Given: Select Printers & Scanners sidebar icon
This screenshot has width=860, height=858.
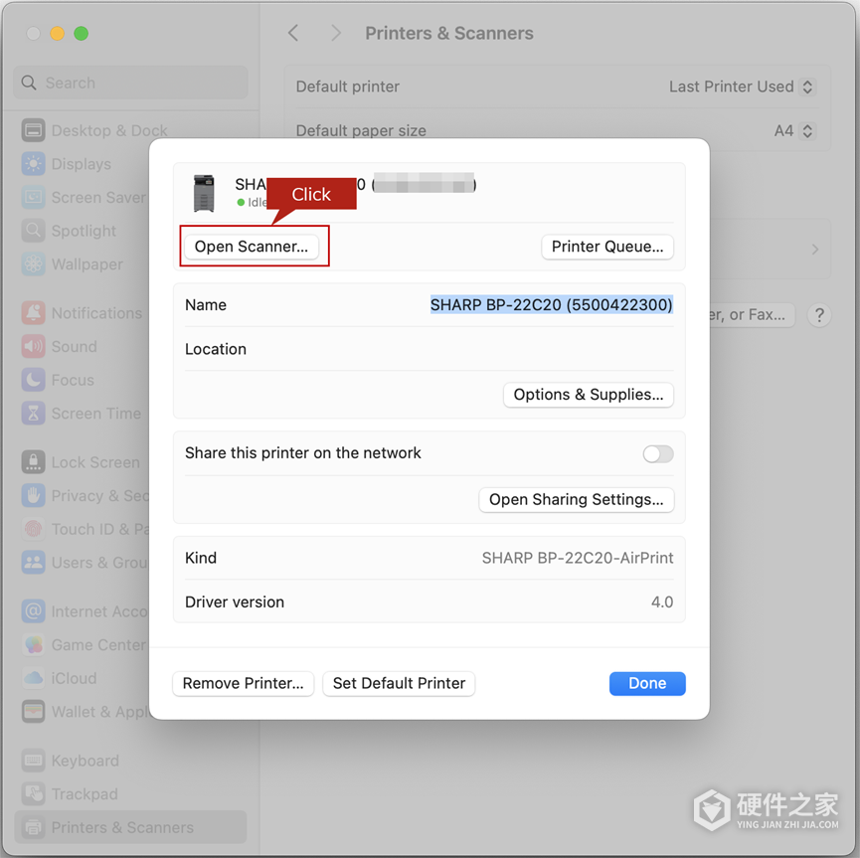Looking at the screenshot, I should pos(34,827).
